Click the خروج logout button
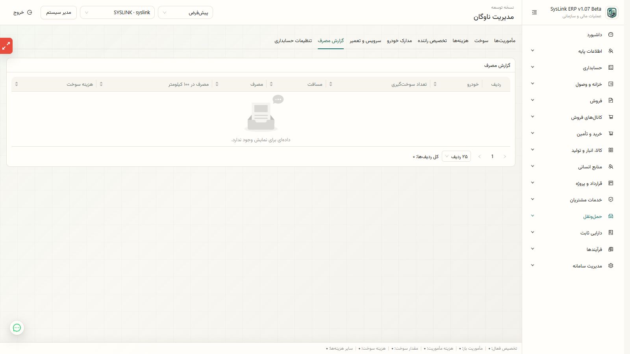The image size is (630, 354). pos(23,13)
